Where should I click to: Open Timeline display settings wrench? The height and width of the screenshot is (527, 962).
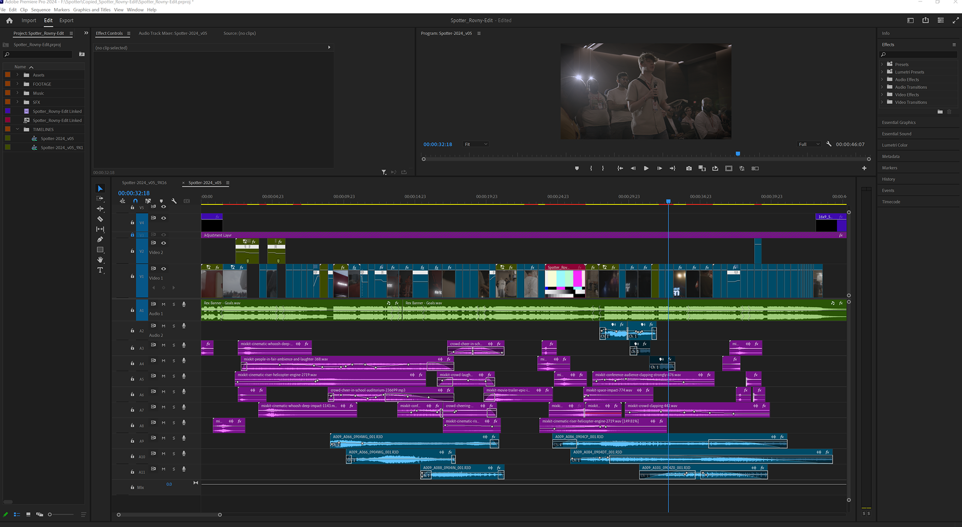(x=174, y=201)
